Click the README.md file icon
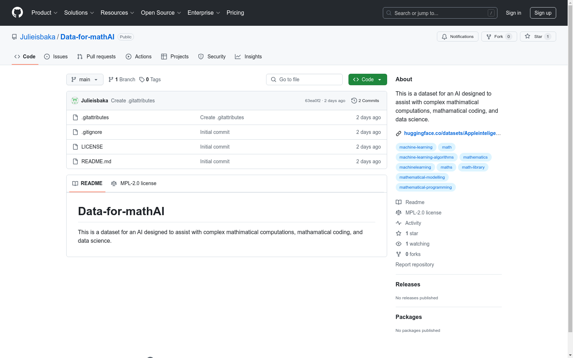 click(75, 161)
